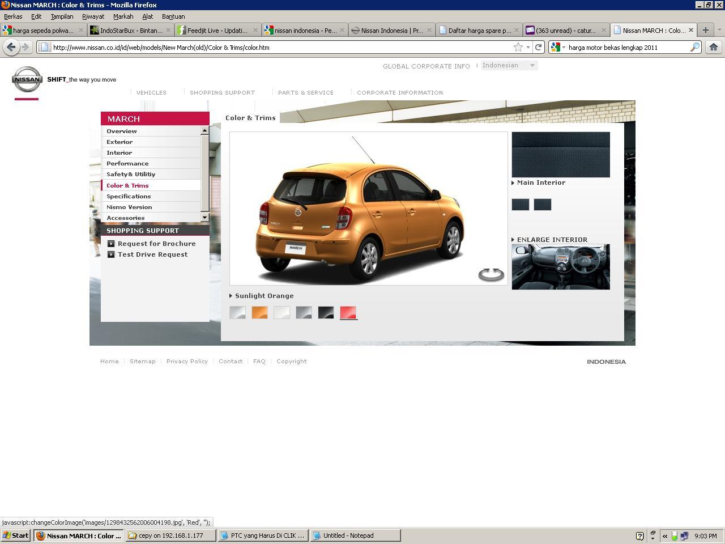Choose the red color swatch
The width and height of the screenshot is (725, 544).
click(348, 312)
